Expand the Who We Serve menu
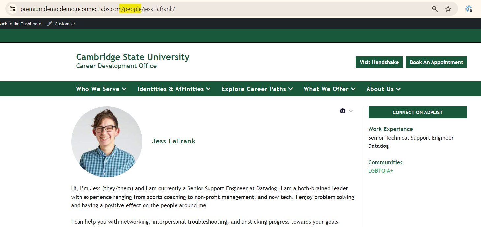This screenshot has width=481, height=227. click(101, 89)
